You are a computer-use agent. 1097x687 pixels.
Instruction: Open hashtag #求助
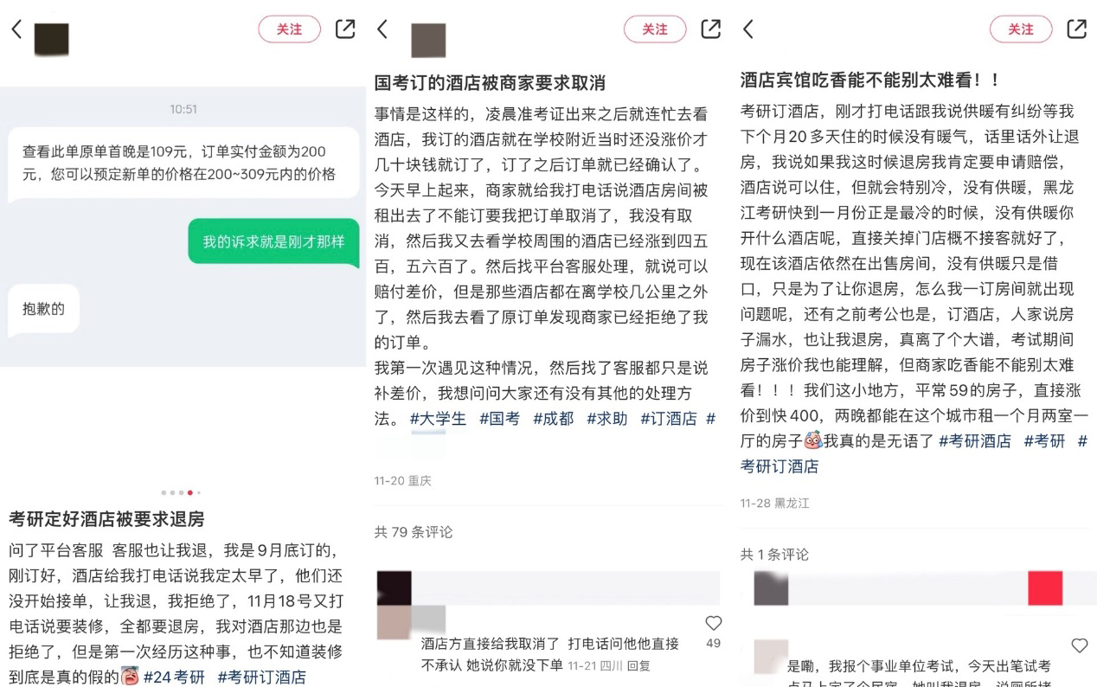point(606,418)
